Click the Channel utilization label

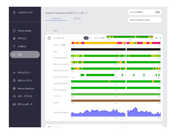coord(60,90)
